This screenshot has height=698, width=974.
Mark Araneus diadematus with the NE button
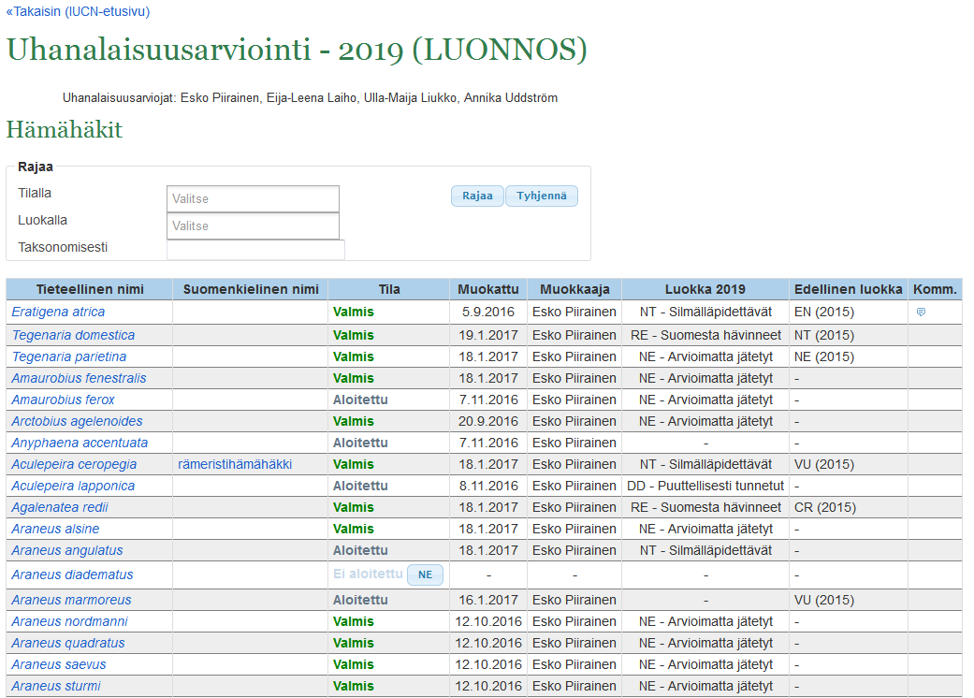425,574
